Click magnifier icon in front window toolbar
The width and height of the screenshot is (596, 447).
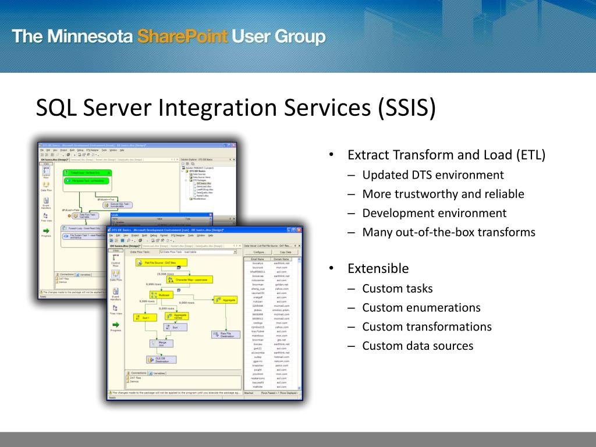tap(129, 240)
